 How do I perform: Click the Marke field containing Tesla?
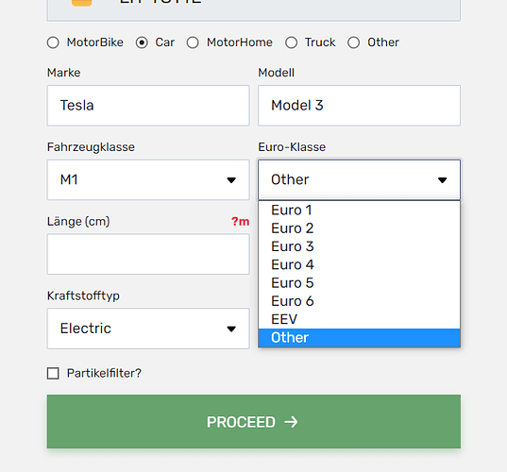pos(148,106)
